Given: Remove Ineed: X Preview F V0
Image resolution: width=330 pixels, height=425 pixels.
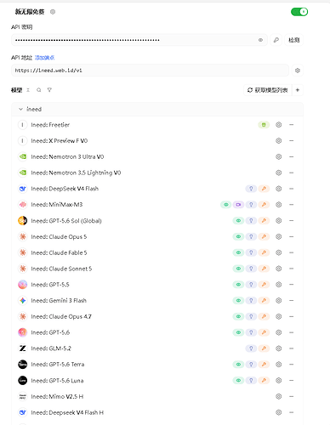Looking at the screenshot, I should click(291, 140).
